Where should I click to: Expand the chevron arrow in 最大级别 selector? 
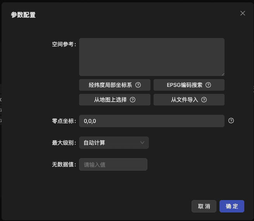(142, 143)
